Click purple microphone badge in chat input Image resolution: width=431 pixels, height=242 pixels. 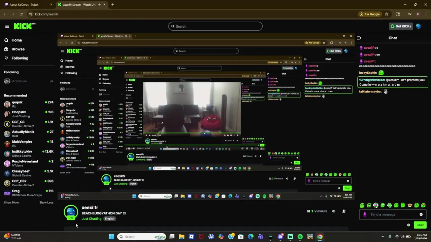(365, 214)
